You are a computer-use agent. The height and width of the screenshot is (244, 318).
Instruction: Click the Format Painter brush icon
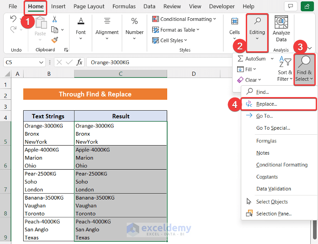(55, 40)
